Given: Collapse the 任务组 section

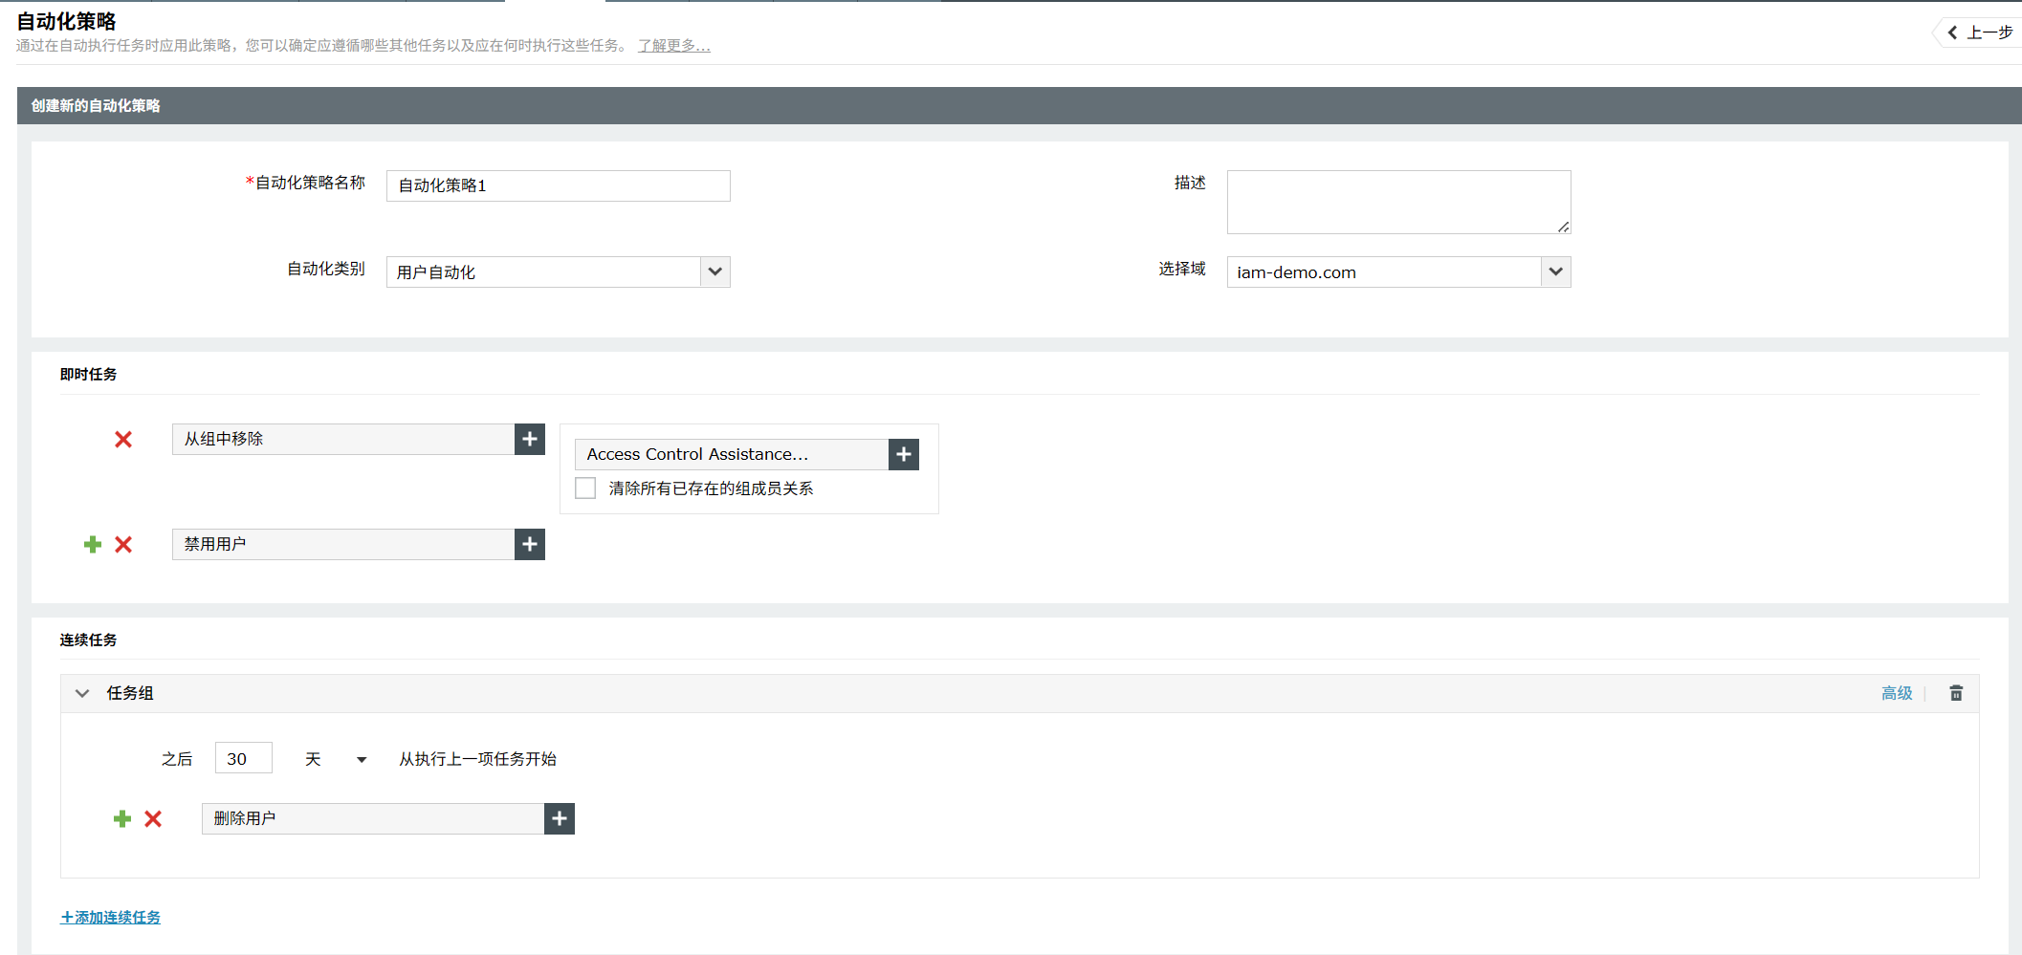Looking at the screenshot, I should point(82,693).
